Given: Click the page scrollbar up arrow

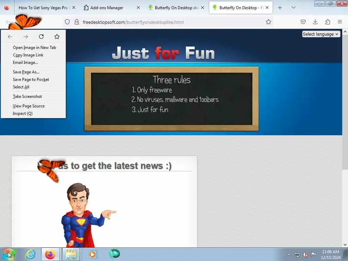Looking at the screenshot, I should pyautogui.click(x=345, y=32).
